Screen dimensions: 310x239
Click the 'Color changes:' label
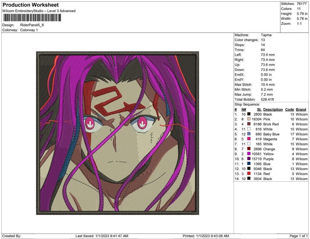(x=246, y=40)
